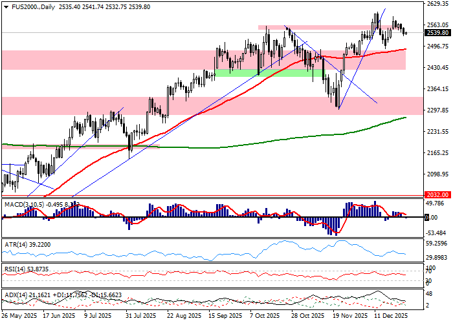Click the RSI(14) indicator label
This screenshot has width=453, height=323.
pos(15,269)
